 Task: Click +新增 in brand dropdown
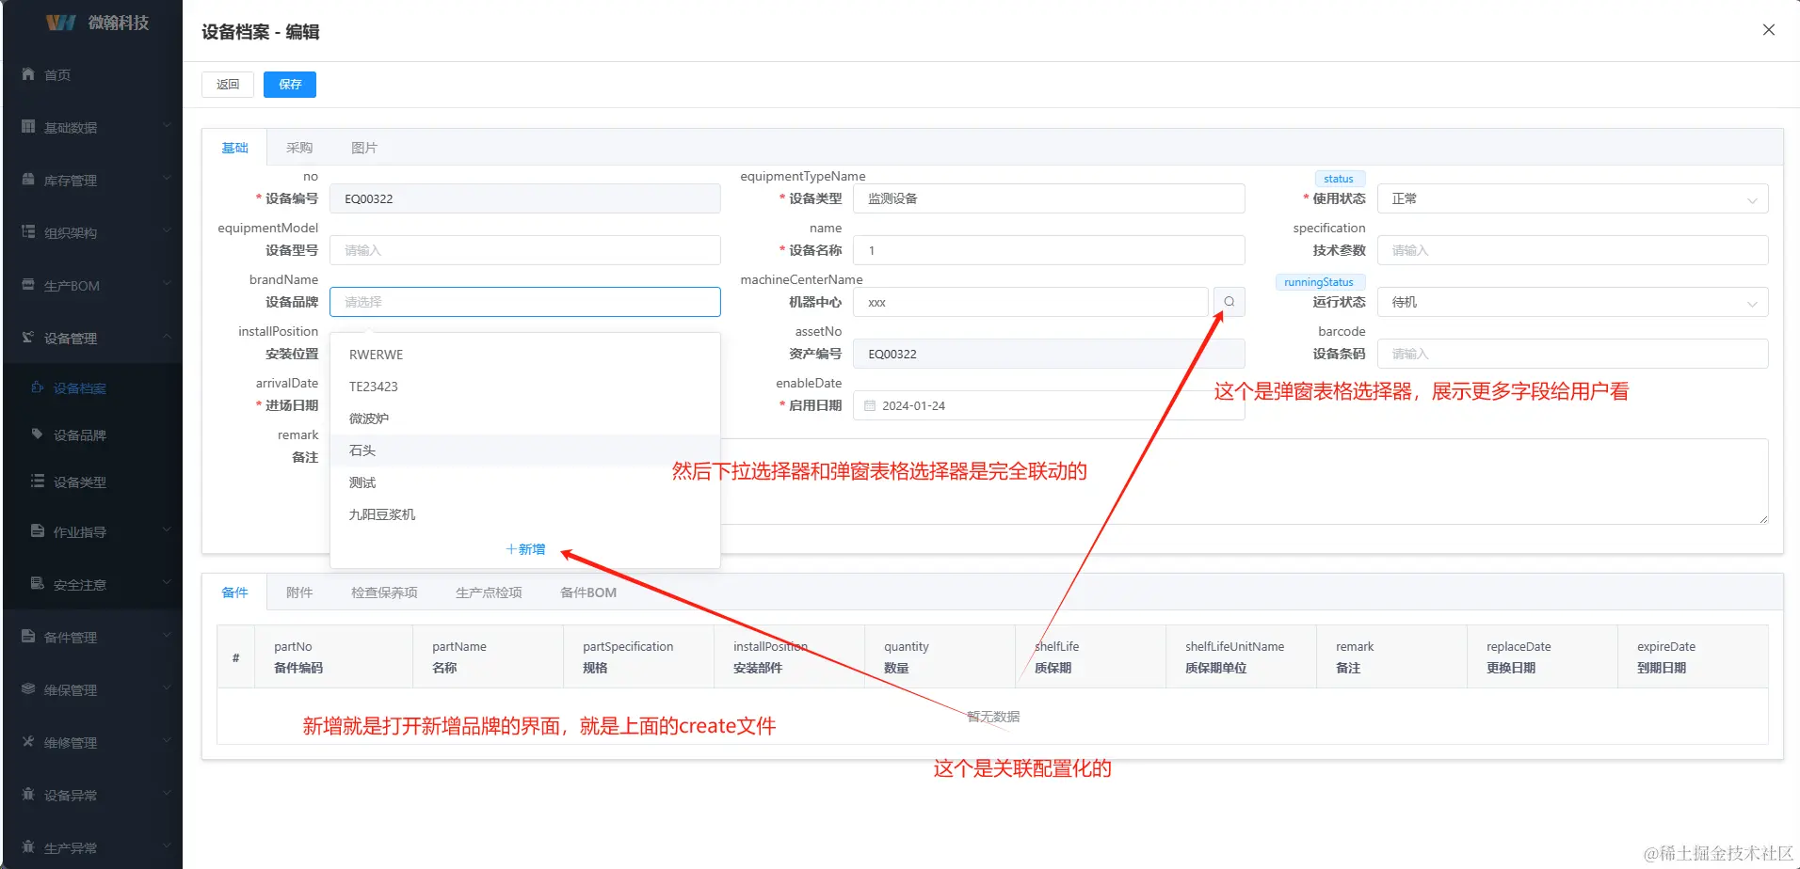coord(525,549)
